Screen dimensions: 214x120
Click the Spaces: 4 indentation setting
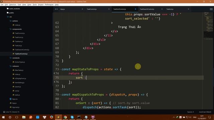point(191,112)
